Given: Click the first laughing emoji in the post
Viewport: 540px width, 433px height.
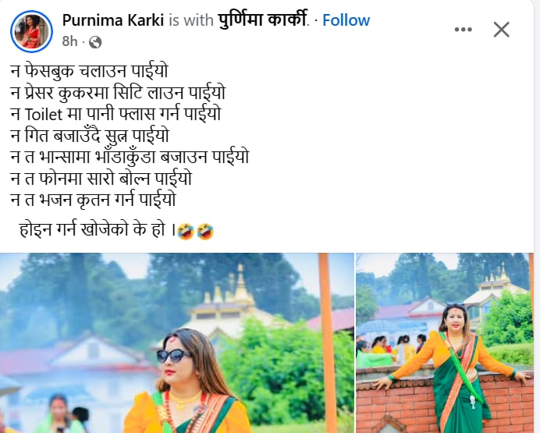Looking at the screenshot, I should click(186, 231).
